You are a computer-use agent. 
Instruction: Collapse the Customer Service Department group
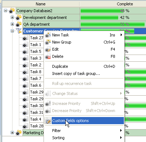tap(12, 31)
